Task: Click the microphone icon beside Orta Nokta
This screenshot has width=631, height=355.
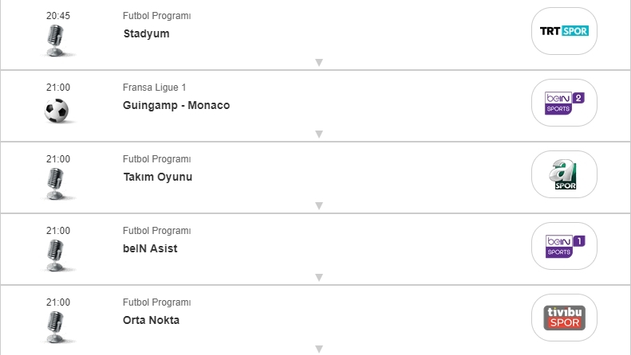Action: pyautogui.click(x=56, y=326)
